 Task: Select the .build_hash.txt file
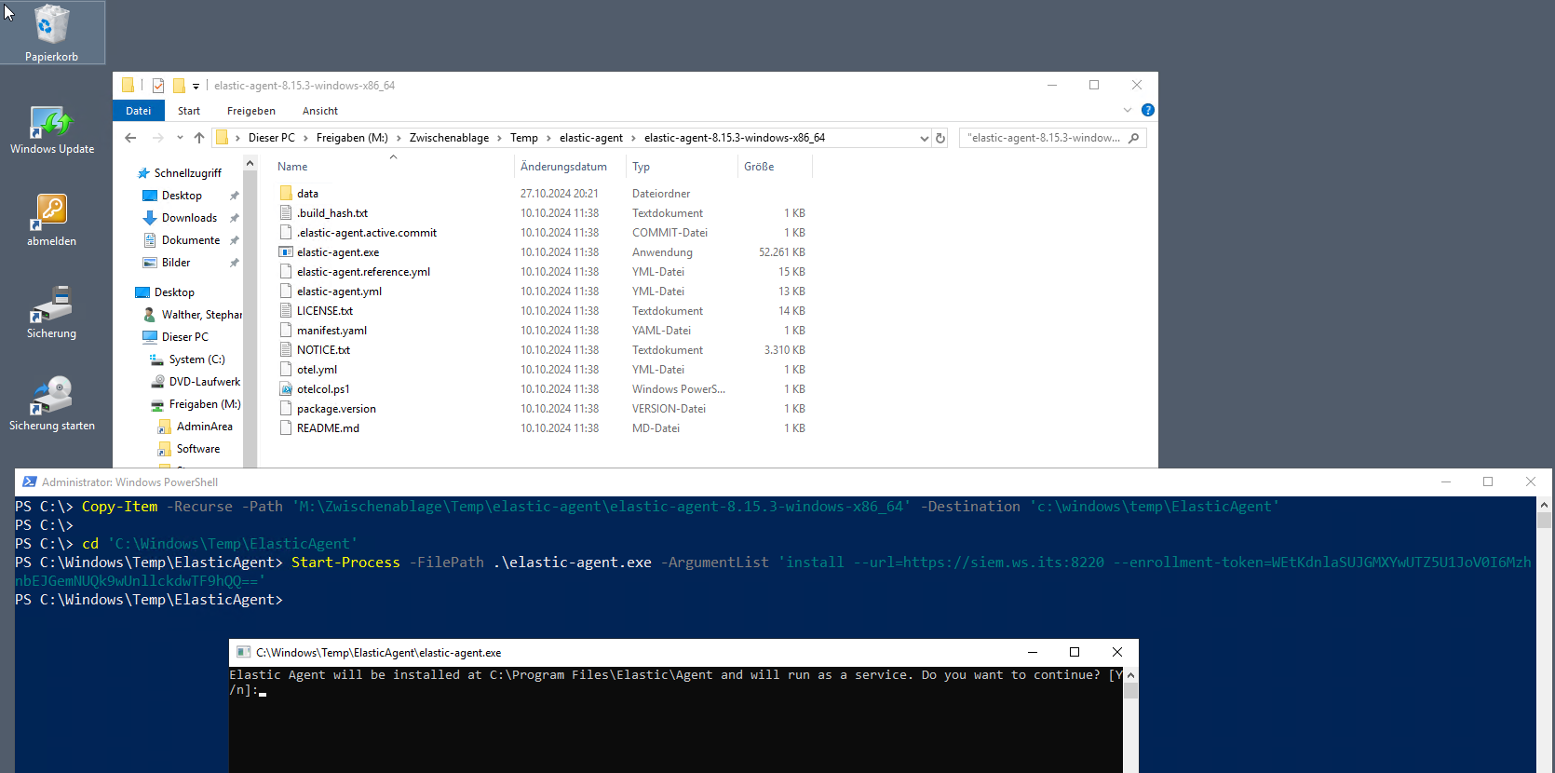click(x=332, y=213)
